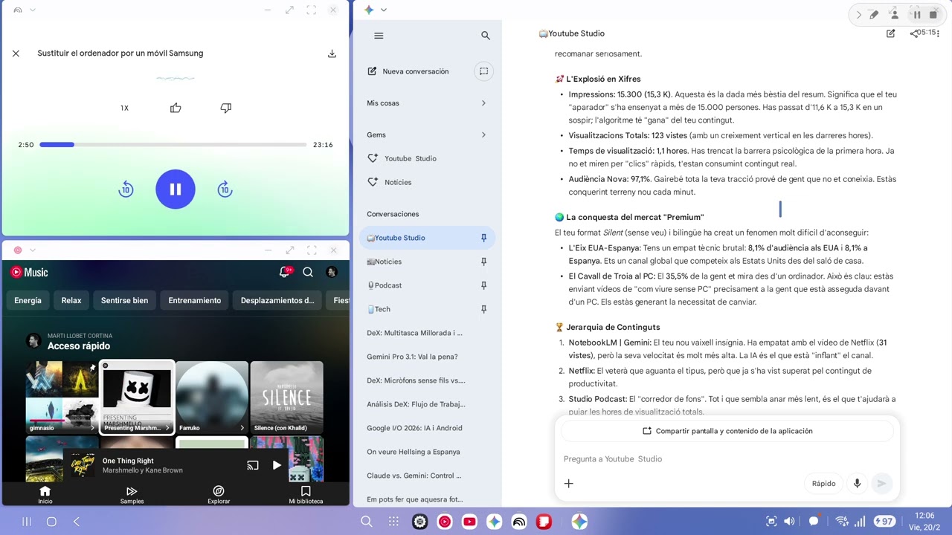Unpin the Notícies conversation
This screenshot has height=535, width=952.
pyautogui.click(x=483, y=262)
